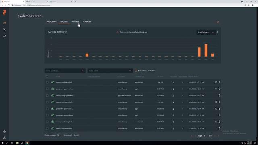258x145 pixels.
Task: Open the info icon at the sidebar bottom
Action: click(4, 132)
